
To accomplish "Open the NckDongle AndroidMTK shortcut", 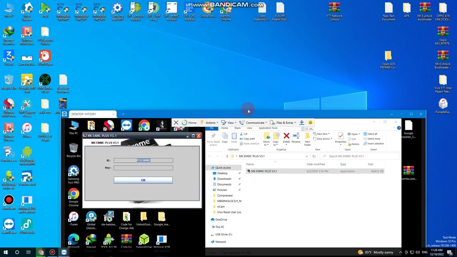I will point(27,156).
